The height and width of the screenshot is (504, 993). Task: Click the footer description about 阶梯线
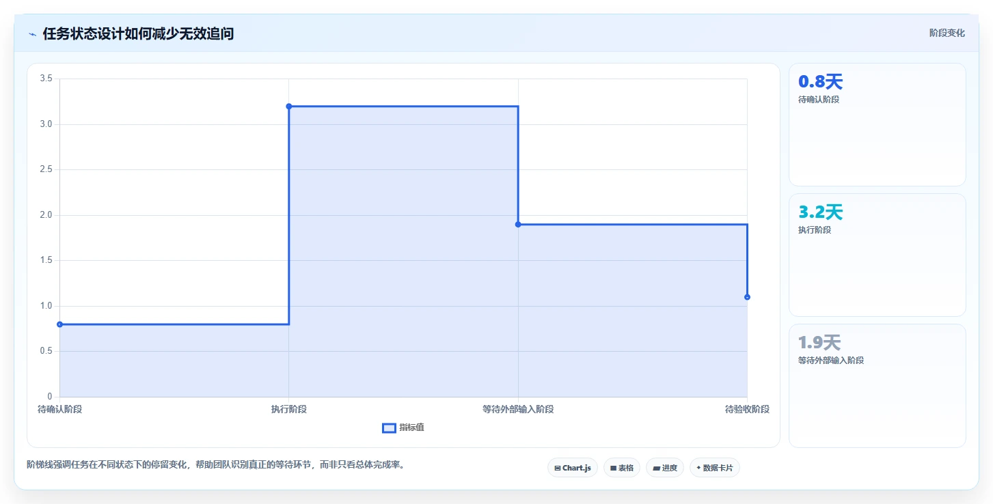click(x=216, y=465)
